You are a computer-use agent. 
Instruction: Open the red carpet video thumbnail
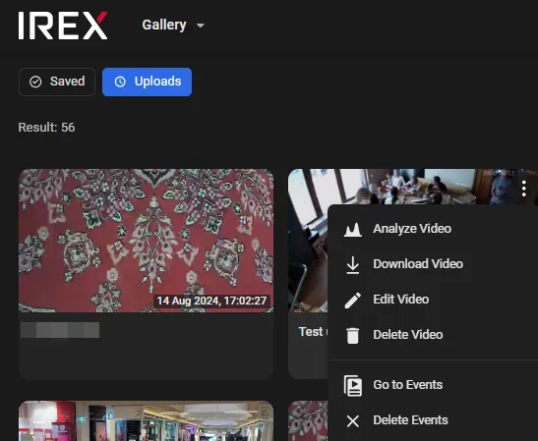click(x=147, y=241)
